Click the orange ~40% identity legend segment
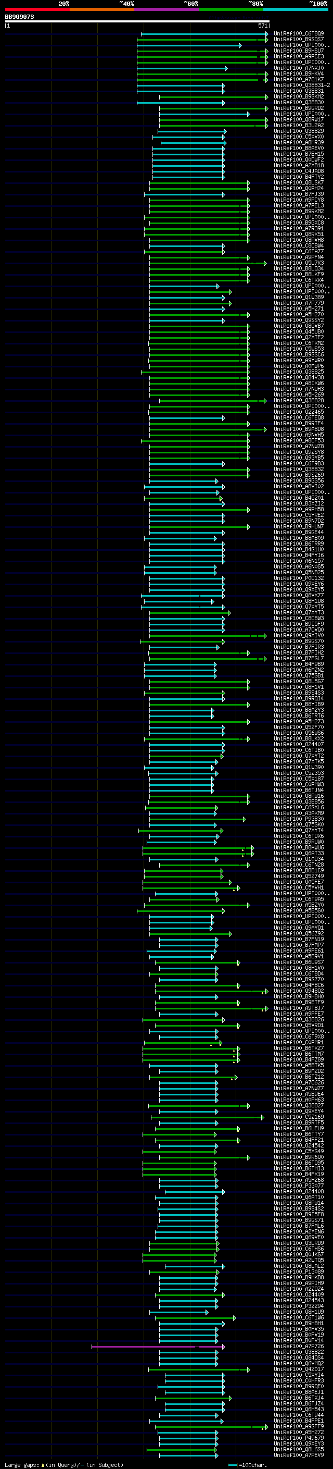Image resolution: width=333 pixels, height=1469 pixels. click(x=102, y=10)
